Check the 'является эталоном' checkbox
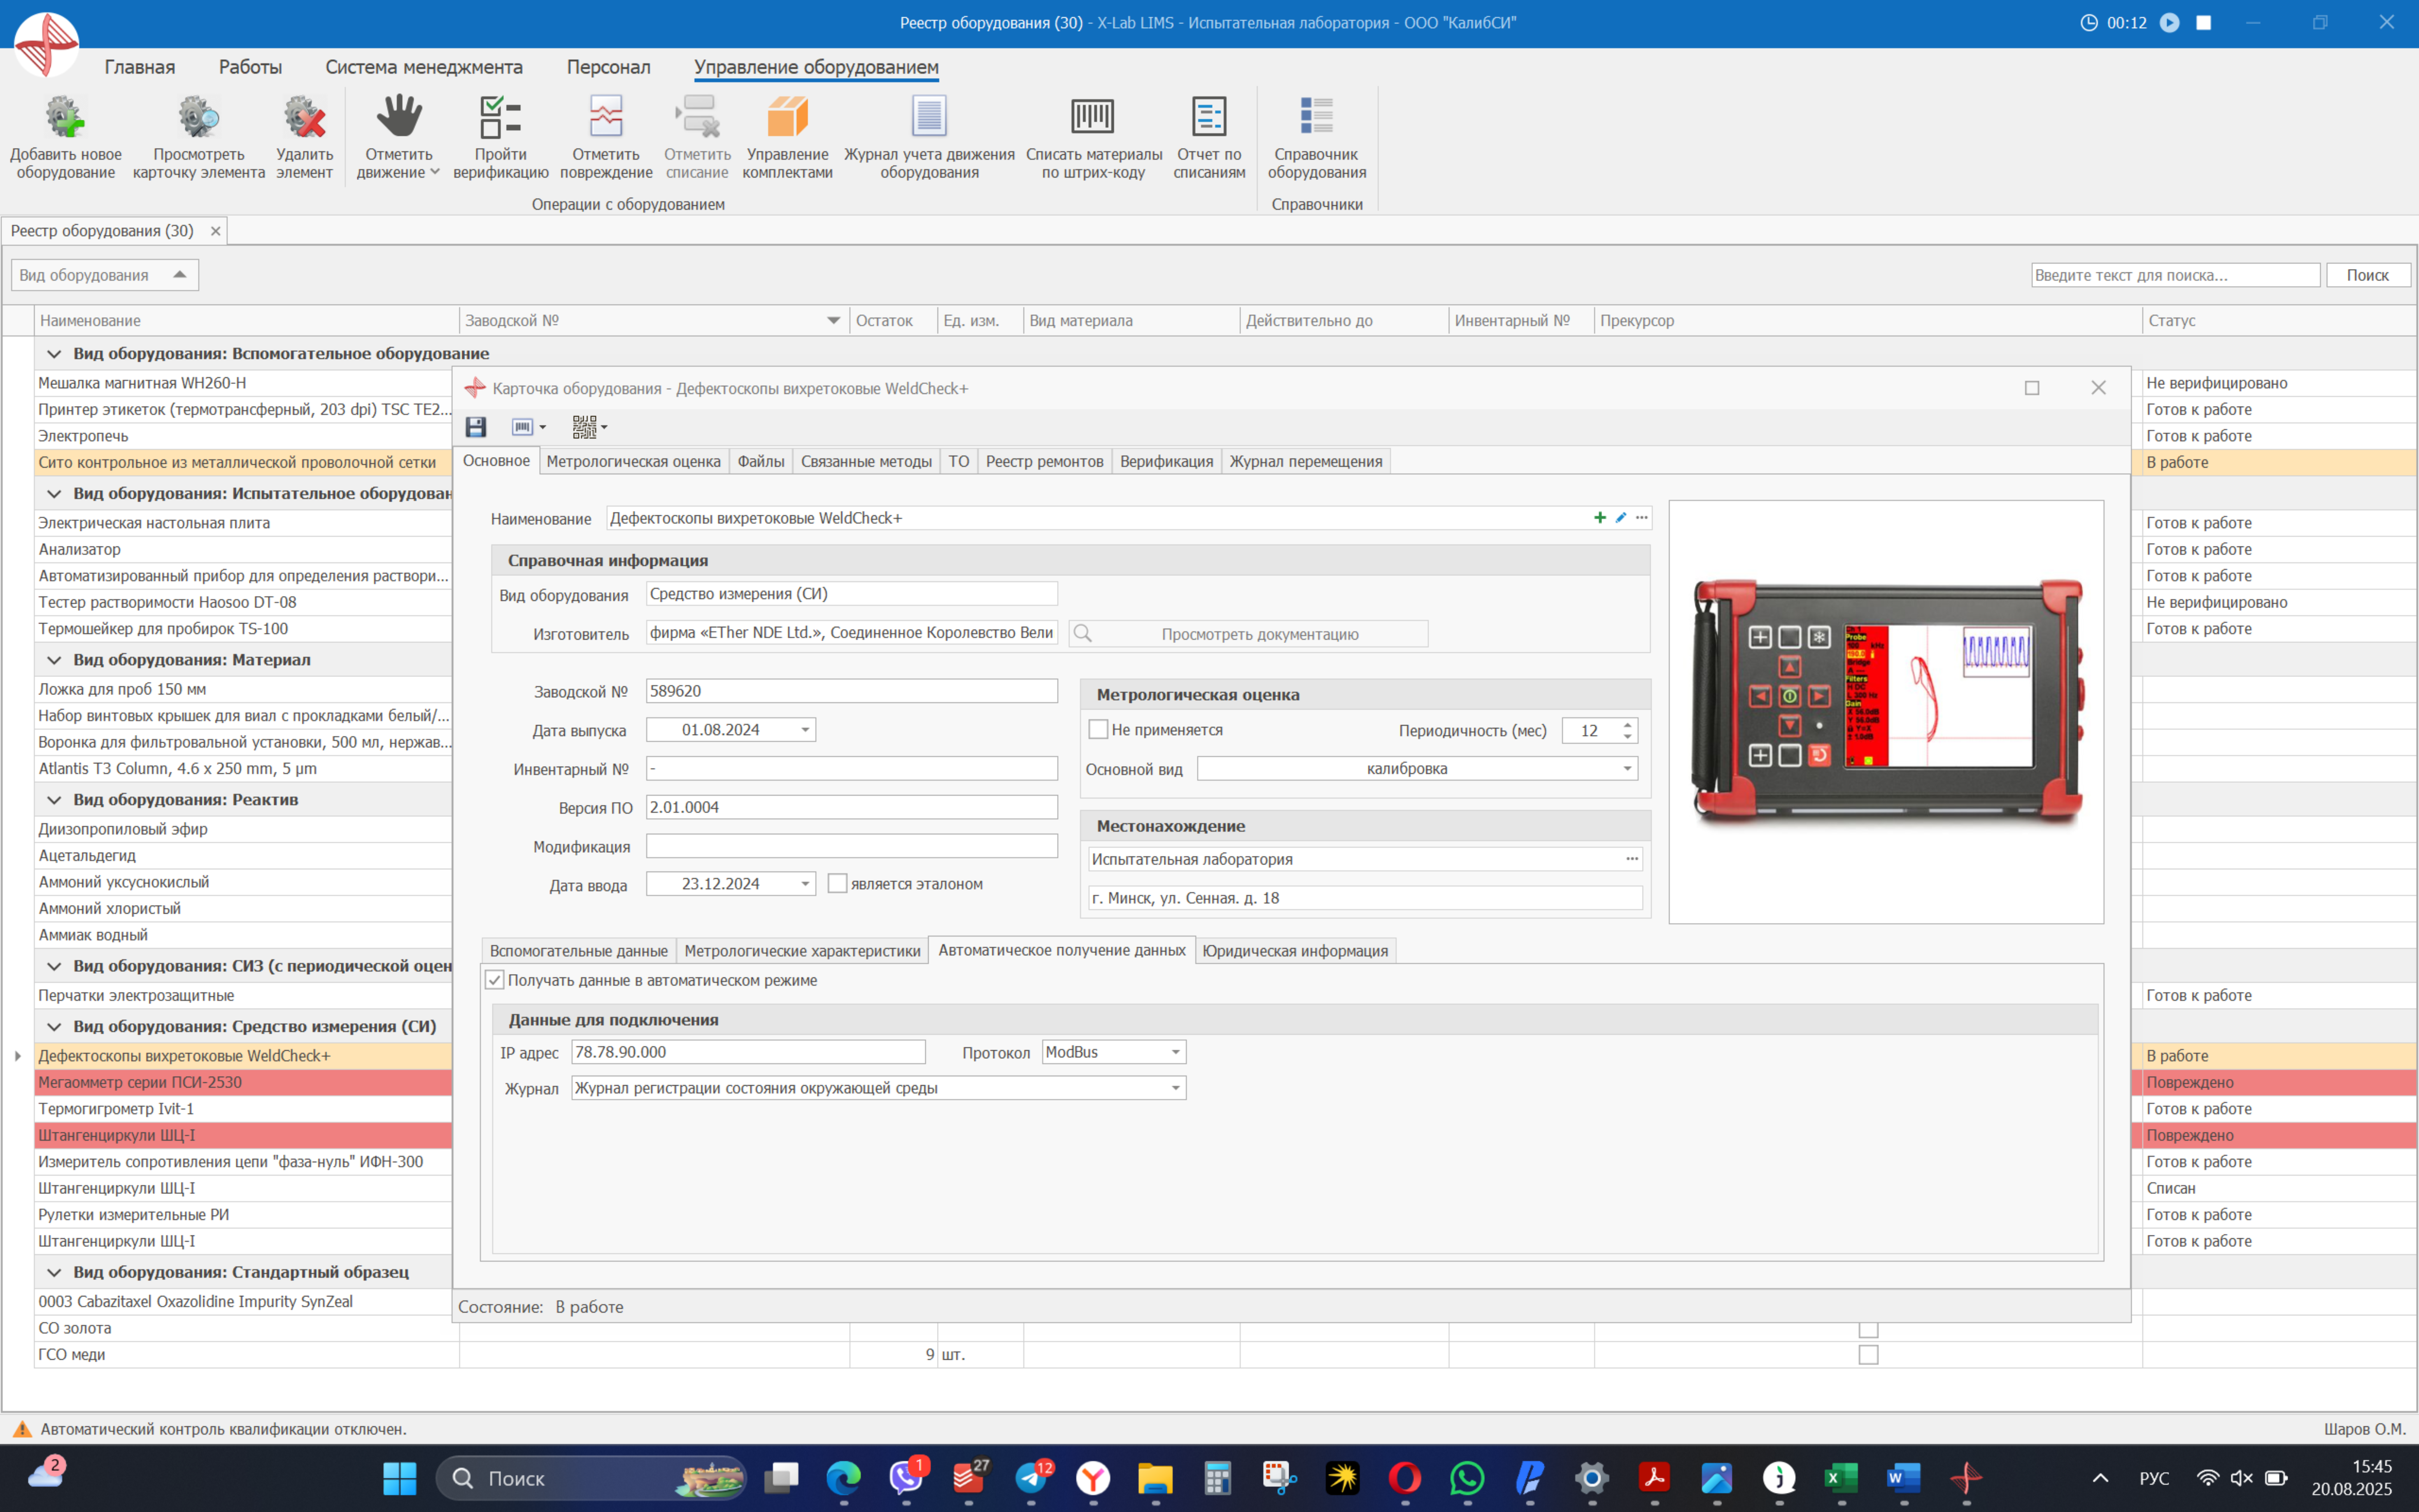Image resolution: width=2419 pixels, height=1512 pixels. tap(837, 884)
